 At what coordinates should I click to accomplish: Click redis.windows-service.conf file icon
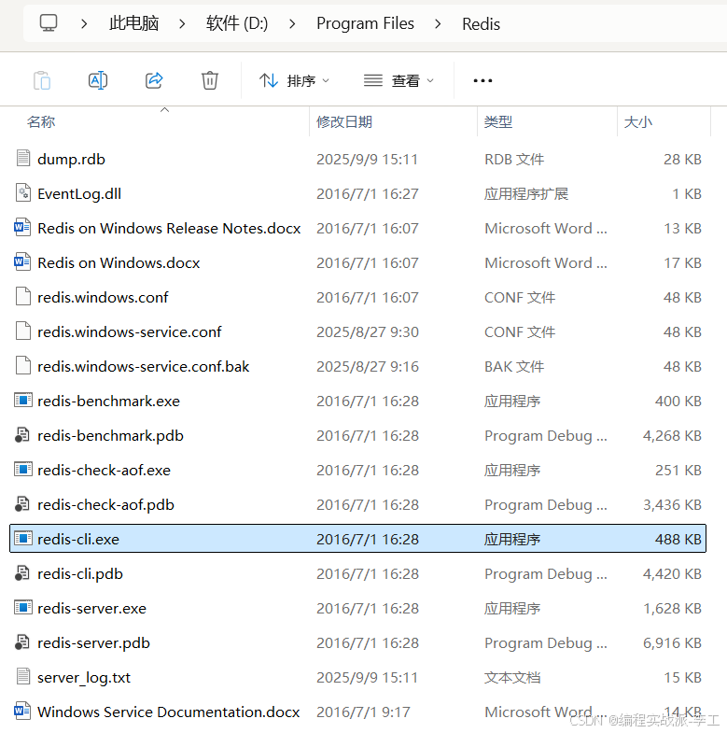23,331
